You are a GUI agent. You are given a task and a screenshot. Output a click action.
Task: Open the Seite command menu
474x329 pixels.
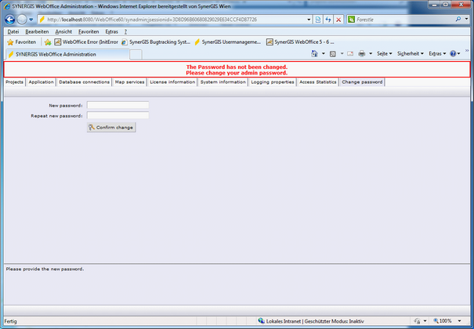[385, 54]
